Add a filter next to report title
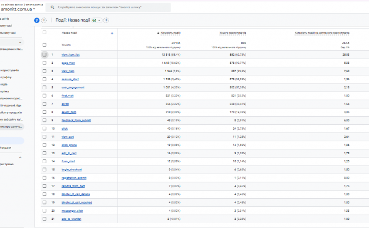This screenshot has width=369, height=228. (106, 20)
